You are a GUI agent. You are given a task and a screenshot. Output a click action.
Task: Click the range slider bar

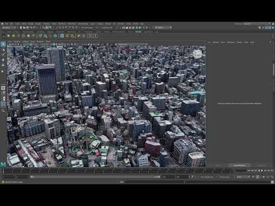pyautogui.click(x=96, y=177)
